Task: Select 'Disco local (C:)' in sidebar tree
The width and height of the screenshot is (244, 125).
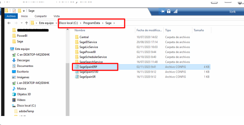Action: 27,106
